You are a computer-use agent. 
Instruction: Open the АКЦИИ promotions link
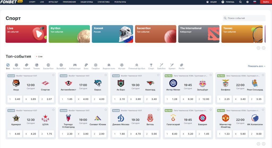211,2
